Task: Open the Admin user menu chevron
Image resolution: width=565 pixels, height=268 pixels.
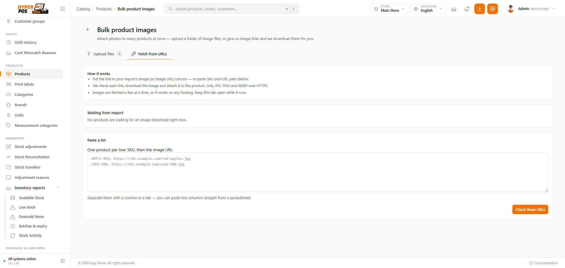Action: (x=554, y=9)
